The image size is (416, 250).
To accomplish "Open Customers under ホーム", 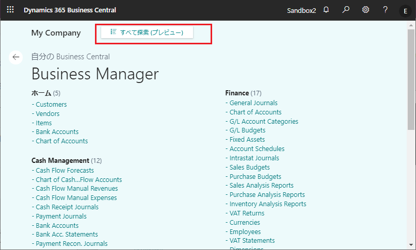I will (x=51, y=104).
